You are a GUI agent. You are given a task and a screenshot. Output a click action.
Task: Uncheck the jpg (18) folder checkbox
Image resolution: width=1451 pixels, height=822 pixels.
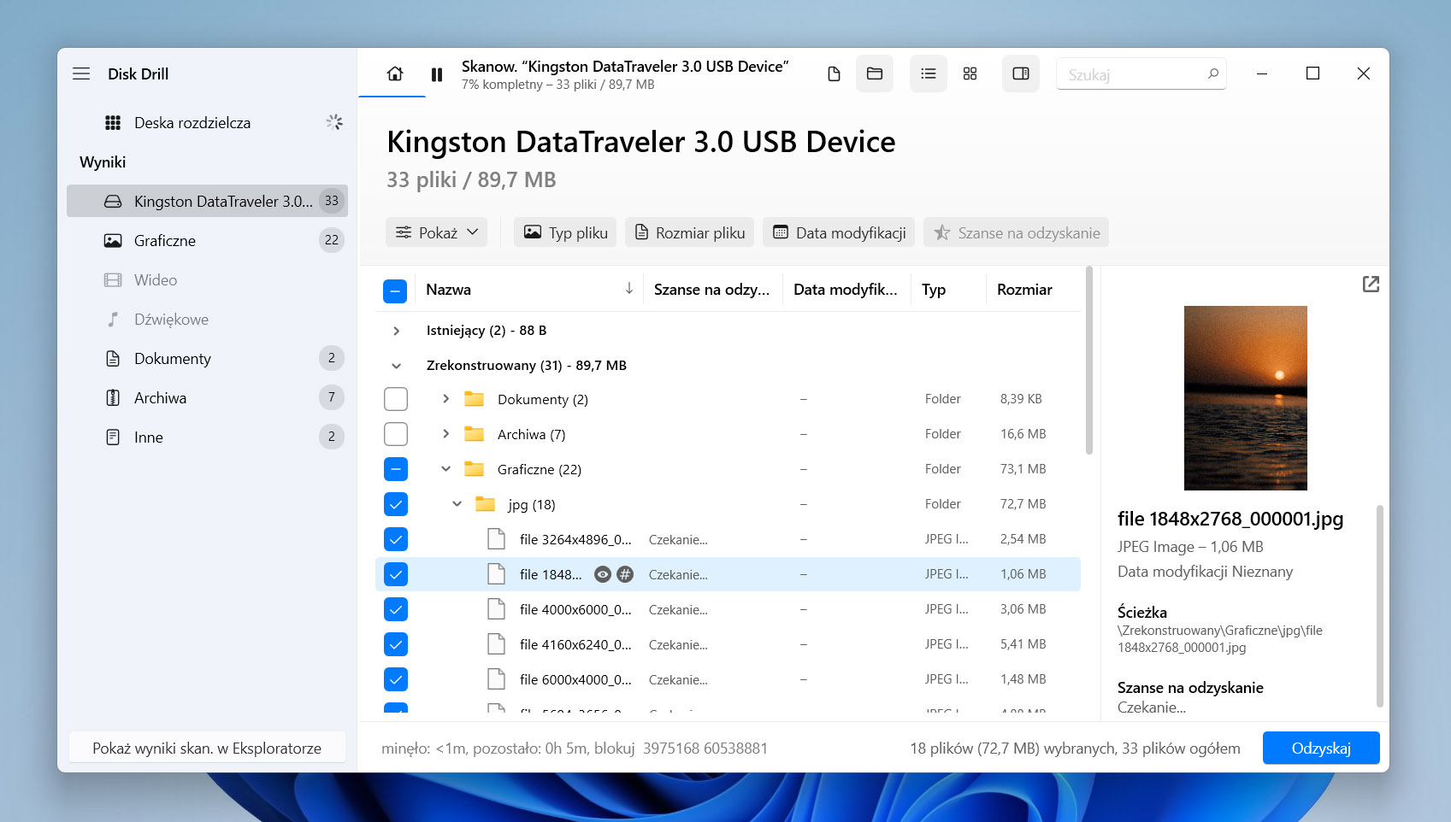pos(396,504)
